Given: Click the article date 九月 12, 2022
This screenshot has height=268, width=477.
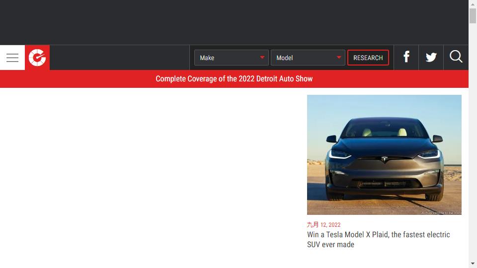Looking at the screenshot, I should tap(323, 224).
